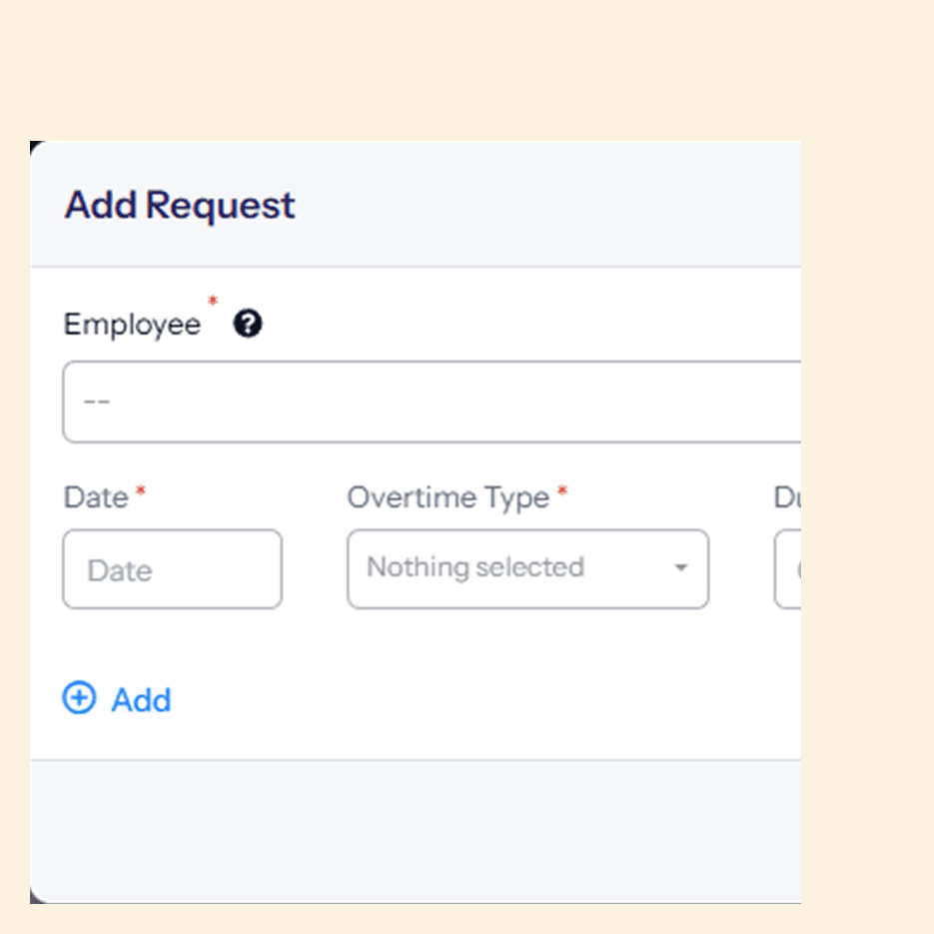
Task: Focus the Employee selection field
Action: pyautogui.click(x=432, y=402)
